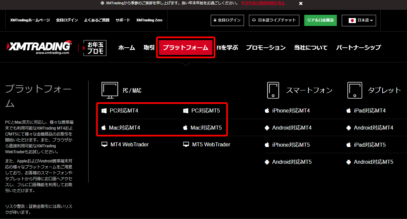Viewport: 407px width, 219px height.
Task: Click the PC / MAC heading
Action: point(132,90)
